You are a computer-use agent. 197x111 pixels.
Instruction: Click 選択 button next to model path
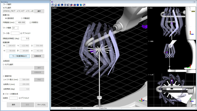tap(39, 11)
